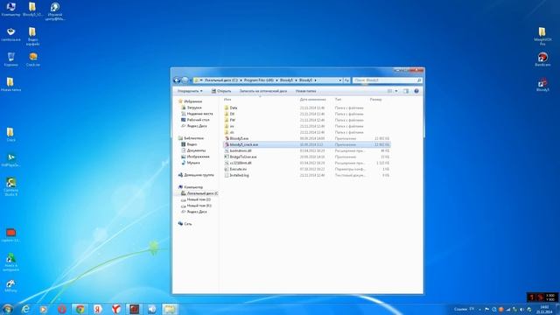The image size is (560, 315).
Task: Open Рабочий стол in the navigation pane
Action: click(x=198, y=120)
